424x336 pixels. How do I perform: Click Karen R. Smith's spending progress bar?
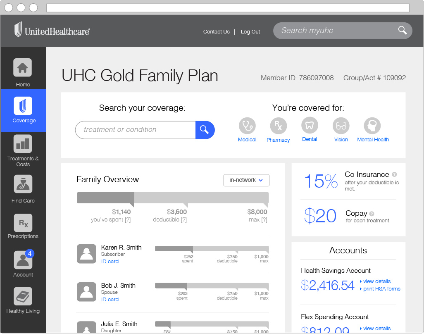tap(212, 249)
